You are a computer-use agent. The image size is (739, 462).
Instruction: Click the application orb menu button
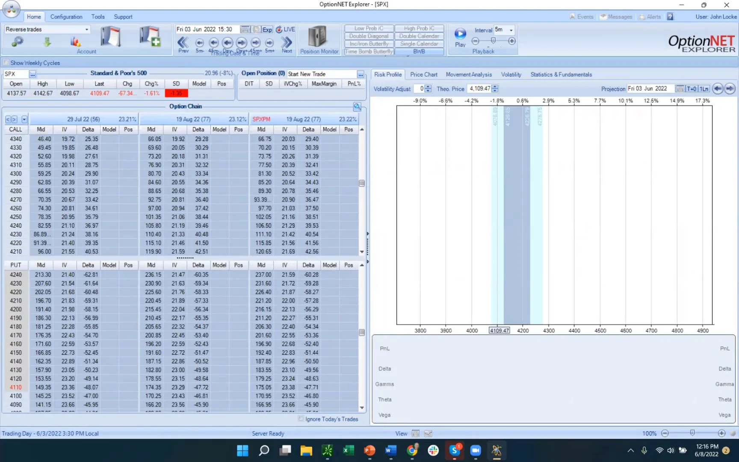point(11,9)
